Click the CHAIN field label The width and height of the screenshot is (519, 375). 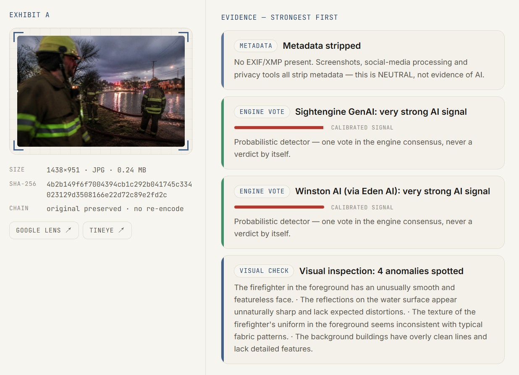(x=19, y=209)
